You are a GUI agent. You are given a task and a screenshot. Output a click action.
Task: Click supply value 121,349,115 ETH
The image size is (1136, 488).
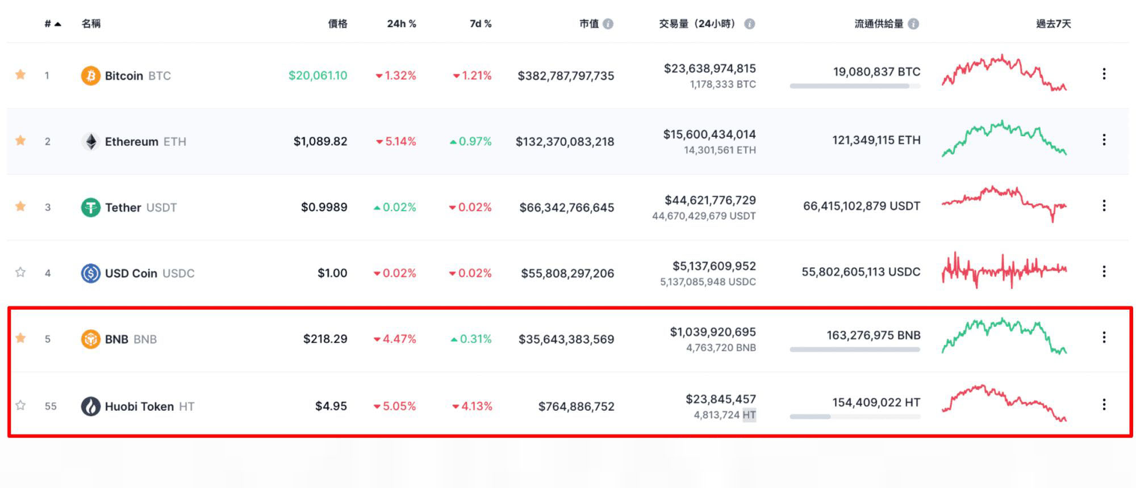pos(876,140)
